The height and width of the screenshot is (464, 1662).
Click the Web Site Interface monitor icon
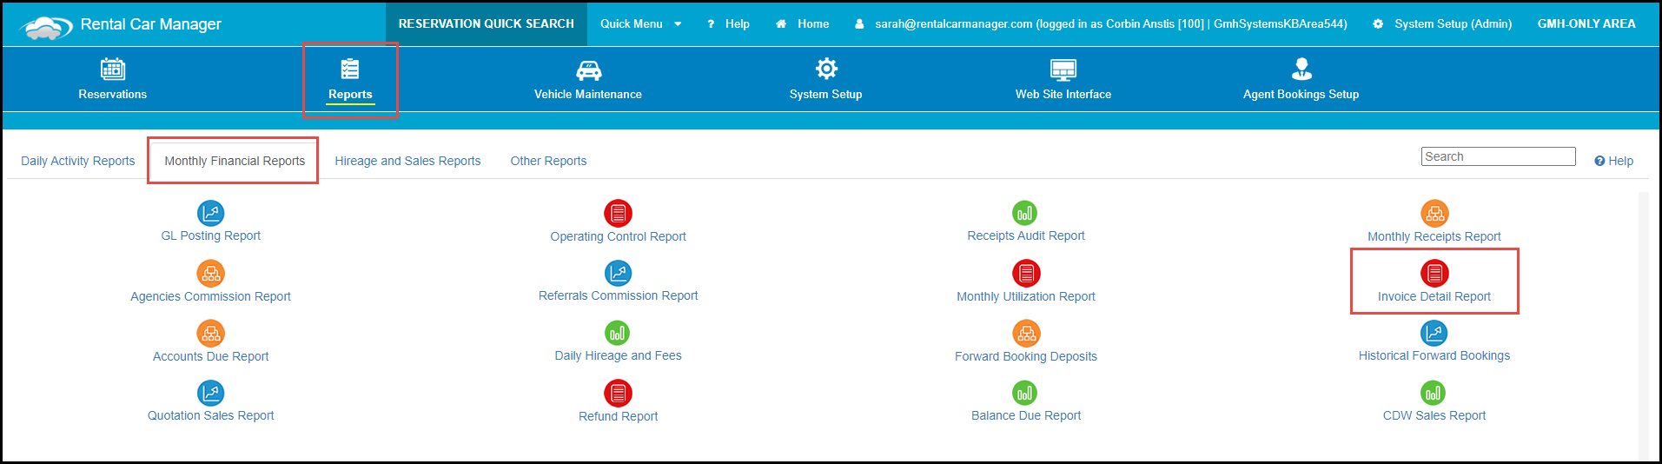[1063, 70]
